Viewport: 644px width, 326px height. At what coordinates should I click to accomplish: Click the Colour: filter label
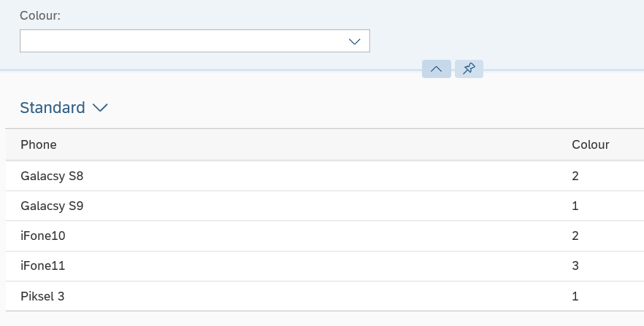coord(40,15)
